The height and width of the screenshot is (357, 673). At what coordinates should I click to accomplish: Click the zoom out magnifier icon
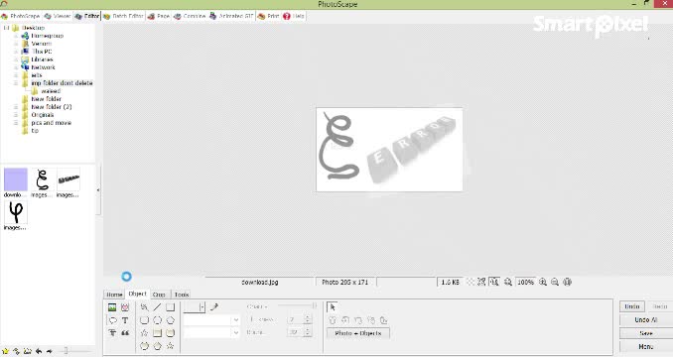point(555,282)
